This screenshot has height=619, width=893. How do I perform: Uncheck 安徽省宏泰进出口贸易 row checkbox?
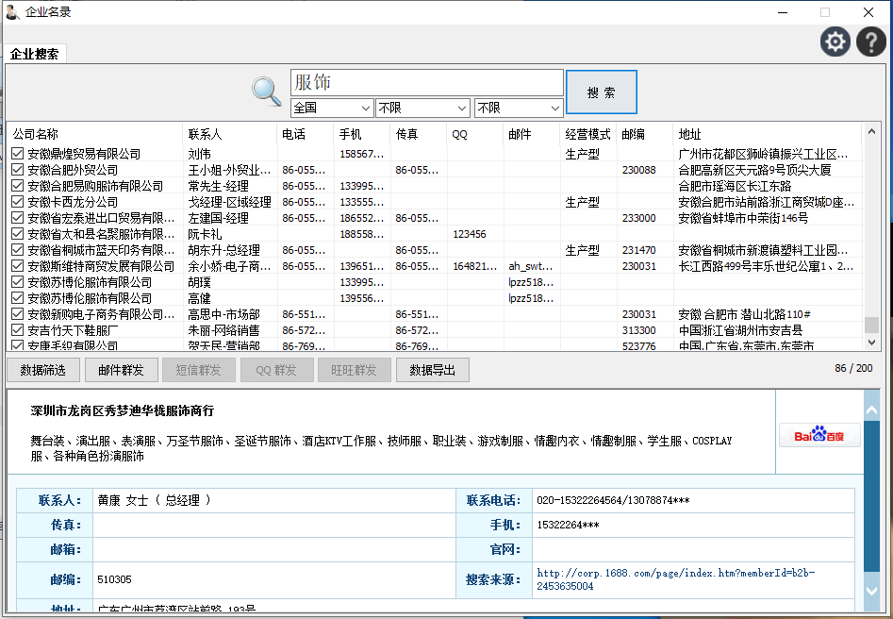coord(18,218)
